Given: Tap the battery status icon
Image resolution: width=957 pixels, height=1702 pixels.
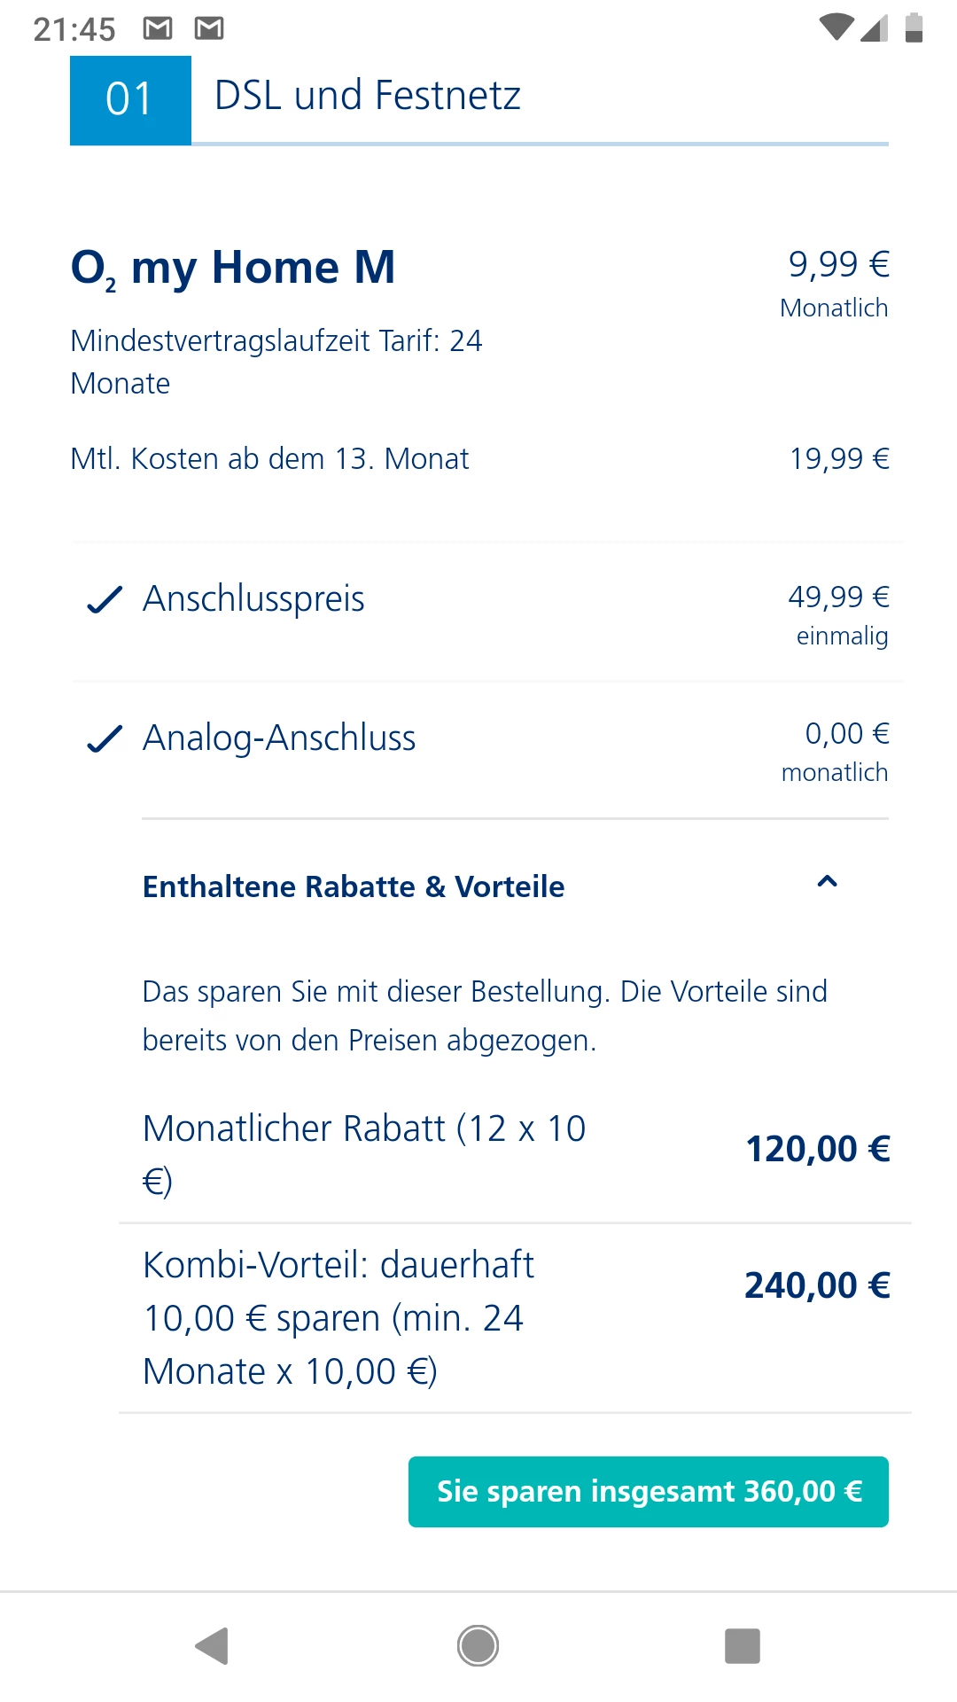Looking at the screenshot, I should tap(914, 27).
